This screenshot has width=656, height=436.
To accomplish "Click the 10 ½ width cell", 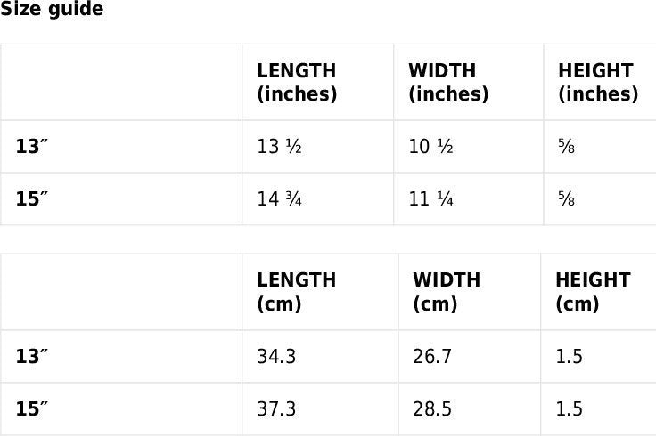I will pyautogui.click(x=431, y=147).
